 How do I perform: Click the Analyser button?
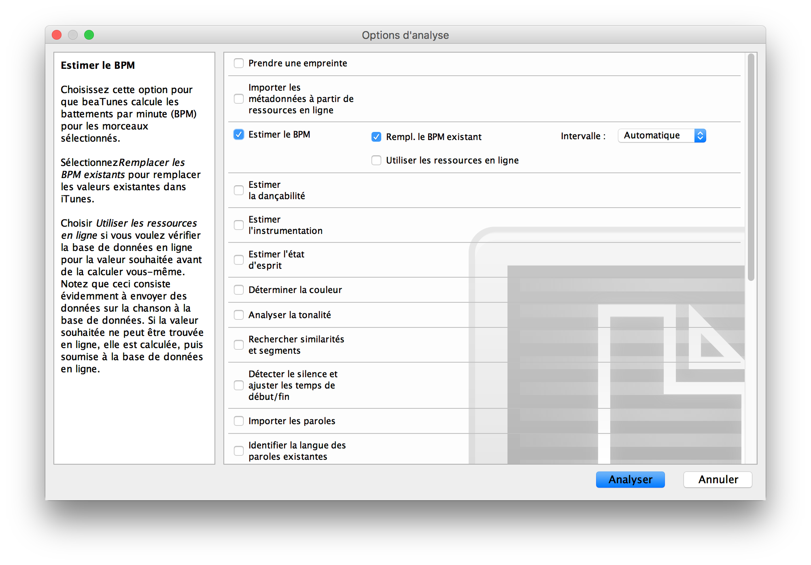pyautogui.click(x=630, y=480)
